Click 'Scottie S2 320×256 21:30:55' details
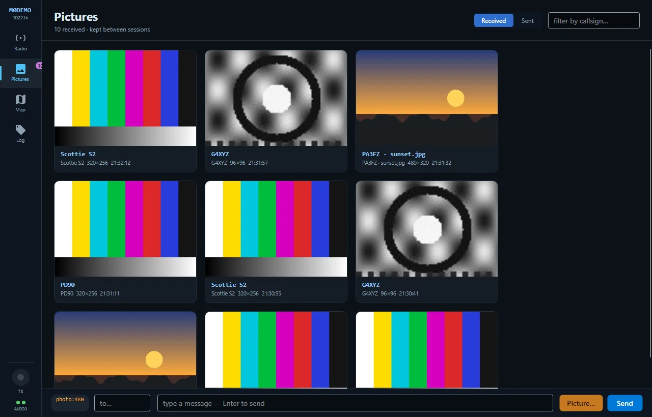The width and height of the screenshot is (652, 417). (x=247, y=293)
